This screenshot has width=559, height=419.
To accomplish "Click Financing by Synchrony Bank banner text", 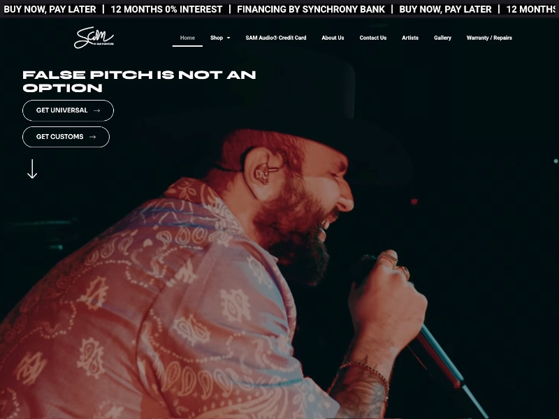I will tap(311, 9).
